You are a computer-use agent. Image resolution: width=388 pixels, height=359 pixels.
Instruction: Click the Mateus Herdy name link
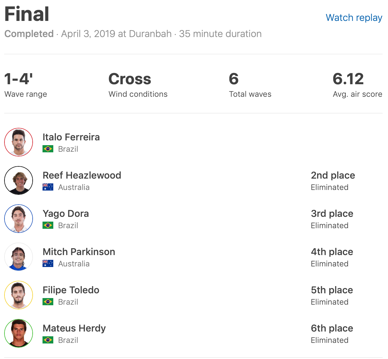[74, 328]
